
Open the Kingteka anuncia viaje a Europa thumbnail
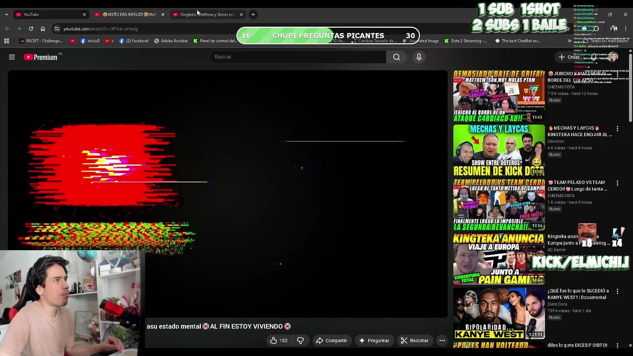tap(499, 259)
